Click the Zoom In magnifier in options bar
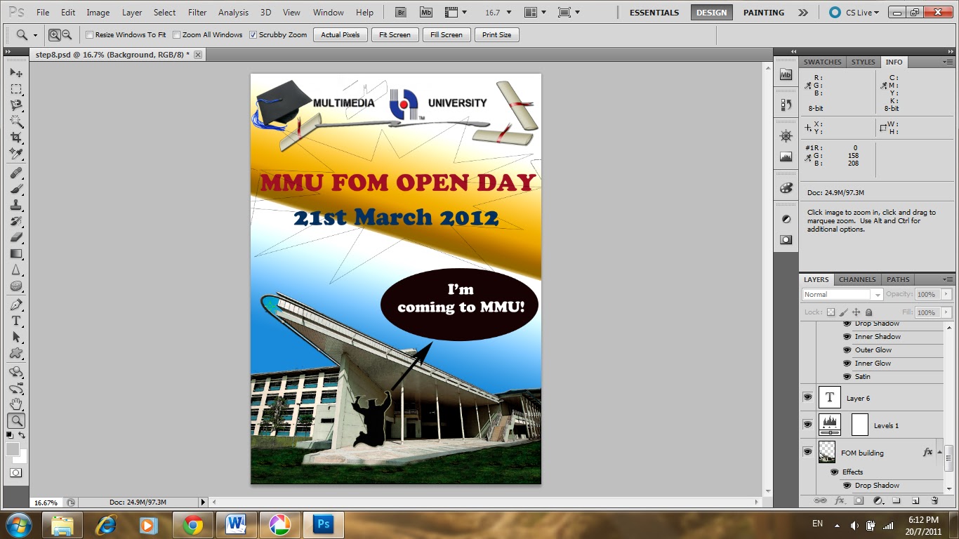 [55, 34]
